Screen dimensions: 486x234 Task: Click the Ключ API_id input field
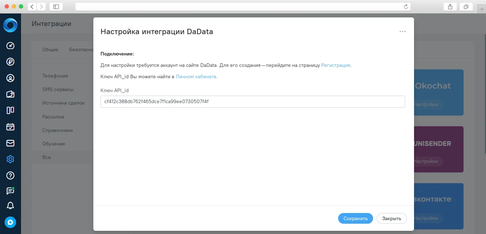coord(253,102)
